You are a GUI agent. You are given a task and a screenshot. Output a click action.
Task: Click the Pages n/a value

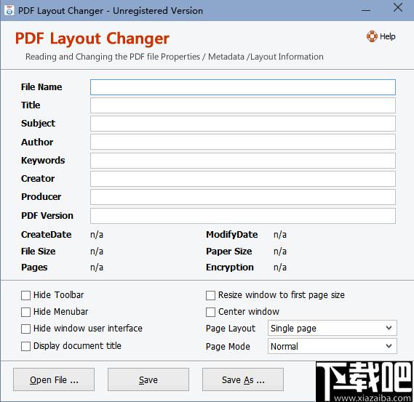(x=97, y=268)
